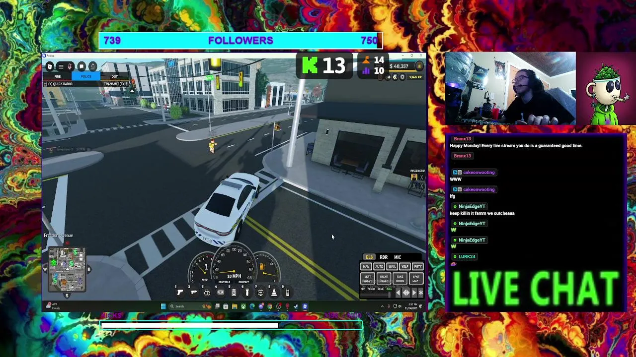Select the flashlight in hotbar slot 6
Viewport: 636px width, 357px height.
click(247, 293)
